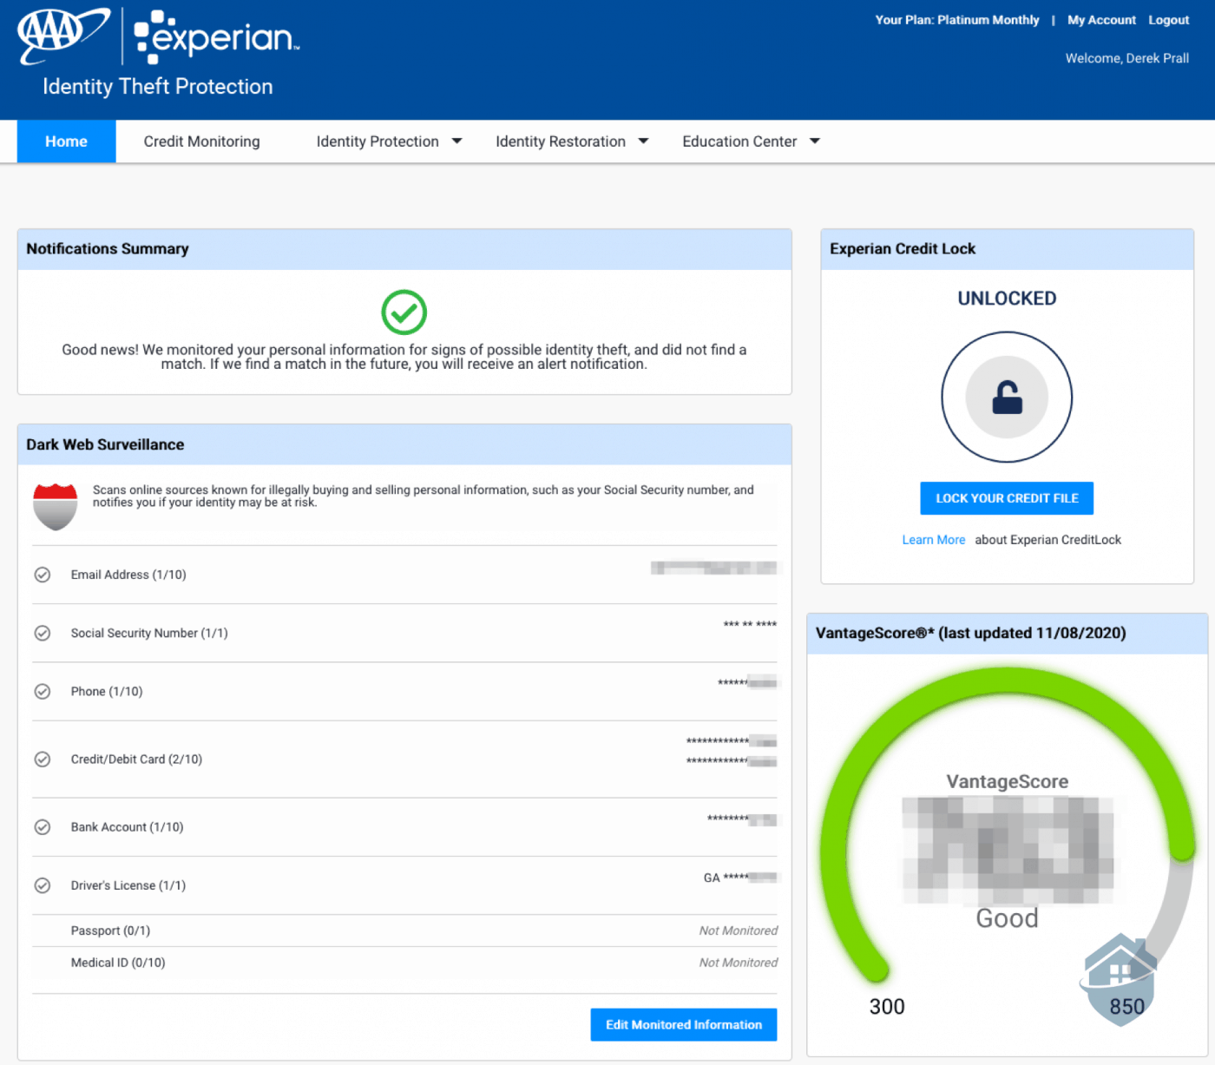Toggle monitoring status for Phone entry

(43, 691)
